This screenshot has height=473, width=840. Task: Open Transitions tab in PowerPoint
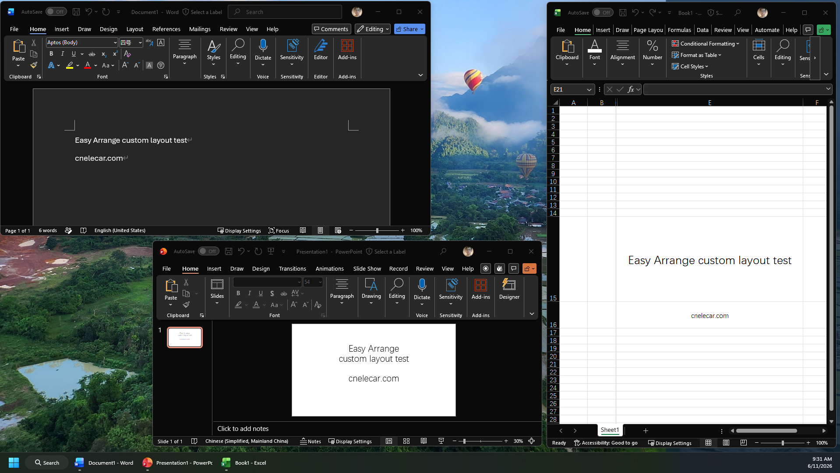click(x=292, y=268)
